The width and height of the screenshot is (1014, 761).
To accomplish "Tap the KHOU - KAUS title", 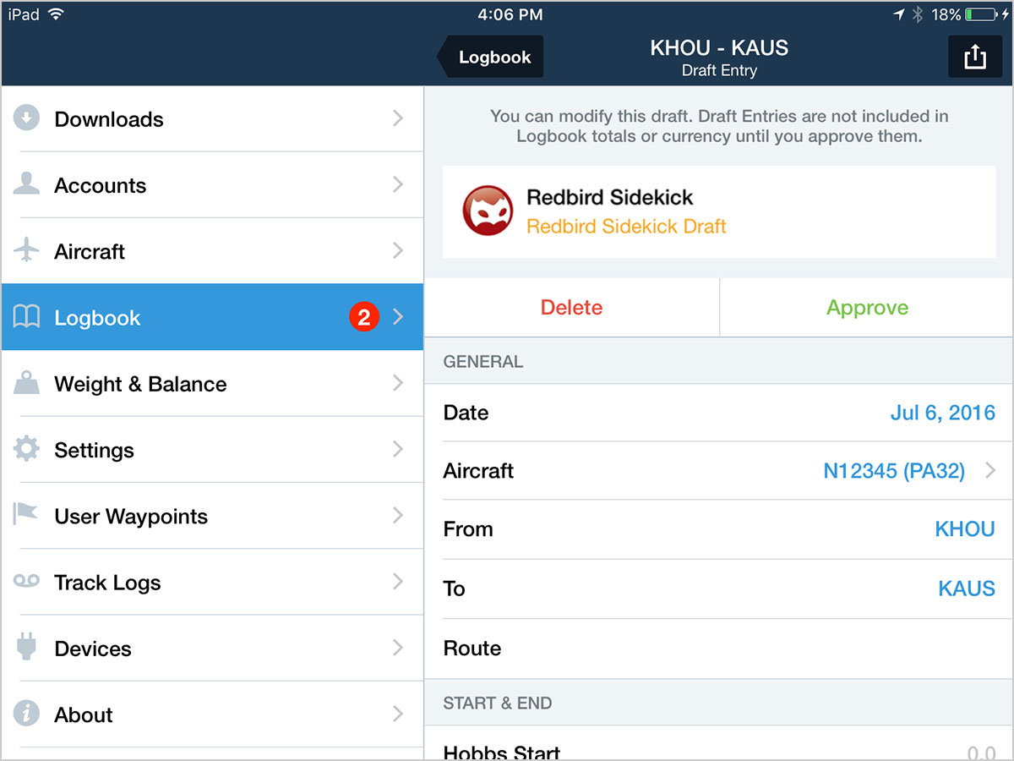I will pyautogui.click(x=719, y=47).
